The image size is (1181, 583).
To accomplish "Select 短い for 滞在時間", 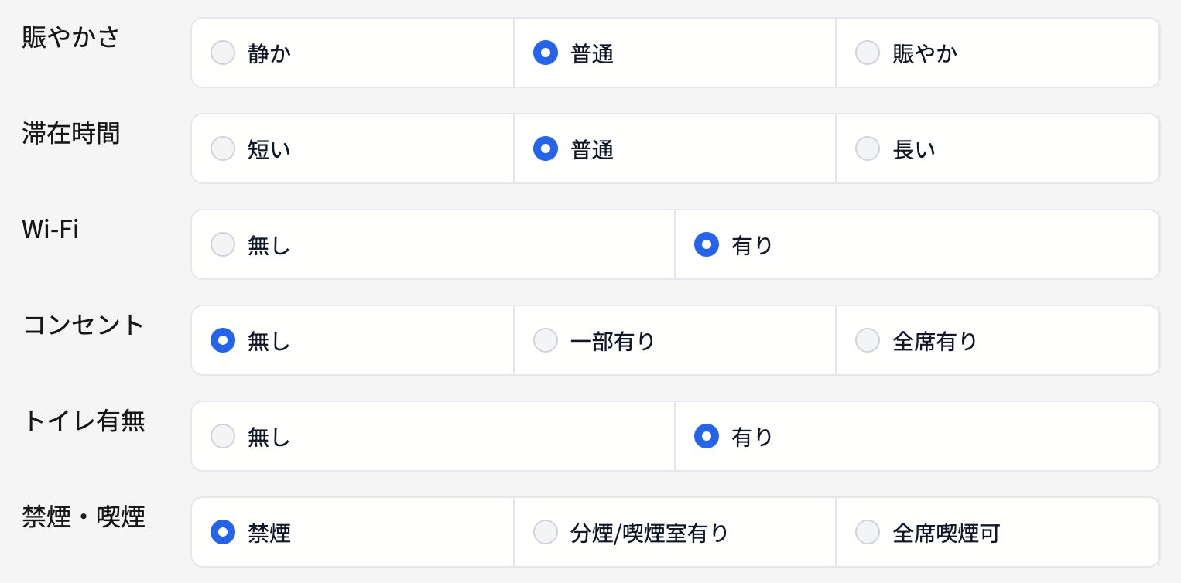I will coord(223,148).
